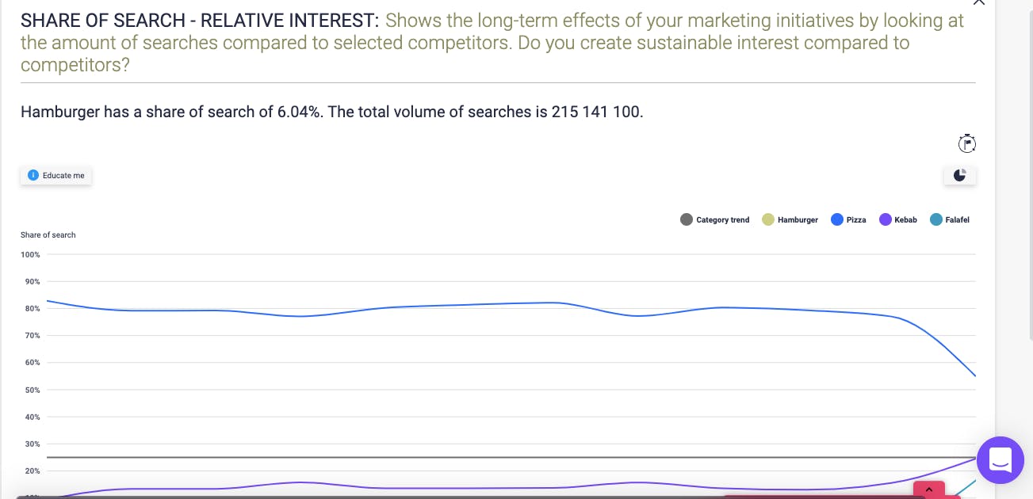1033x499 pixels.
Task: Click the Hamburger share of search summary
Action: (x=331, y=112)
